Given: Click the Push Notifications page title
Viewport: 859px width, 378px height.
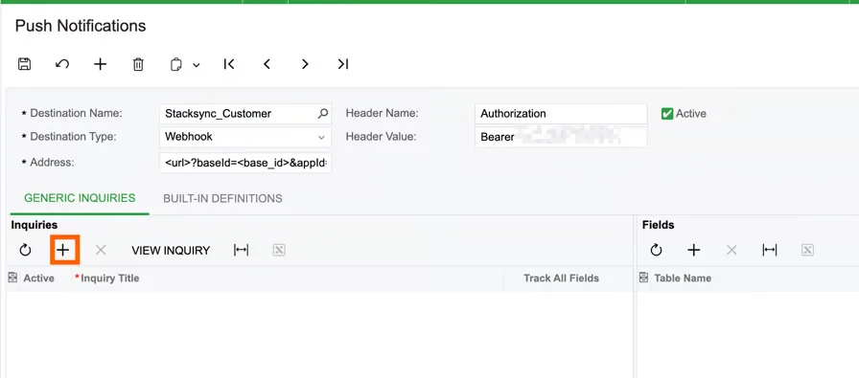Looking at the screenshot, I should click(x=81, y=25).
